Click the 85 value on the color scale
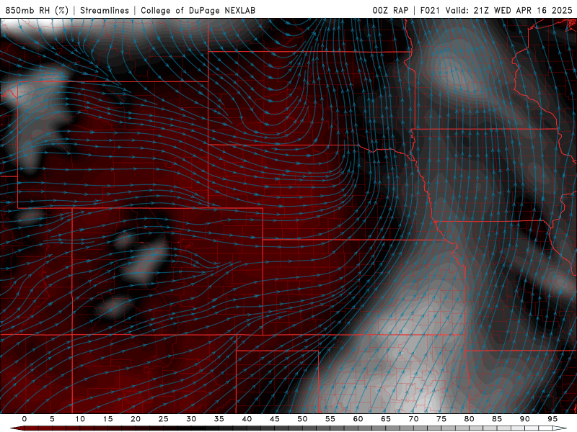The width and height of the screenshot is (577, 432). click(497, 419)
